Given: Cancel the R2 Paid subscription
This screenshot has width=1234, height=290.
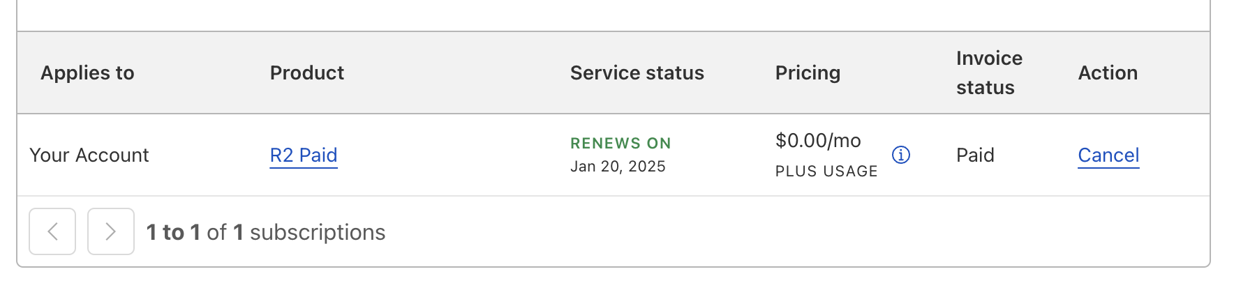Looking at the screenshot, I should [1108, 155].
